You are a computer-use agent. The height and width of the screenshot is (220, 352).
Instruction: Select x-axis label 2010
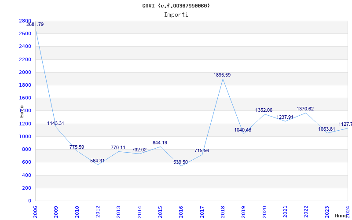[x=77, y=212]
